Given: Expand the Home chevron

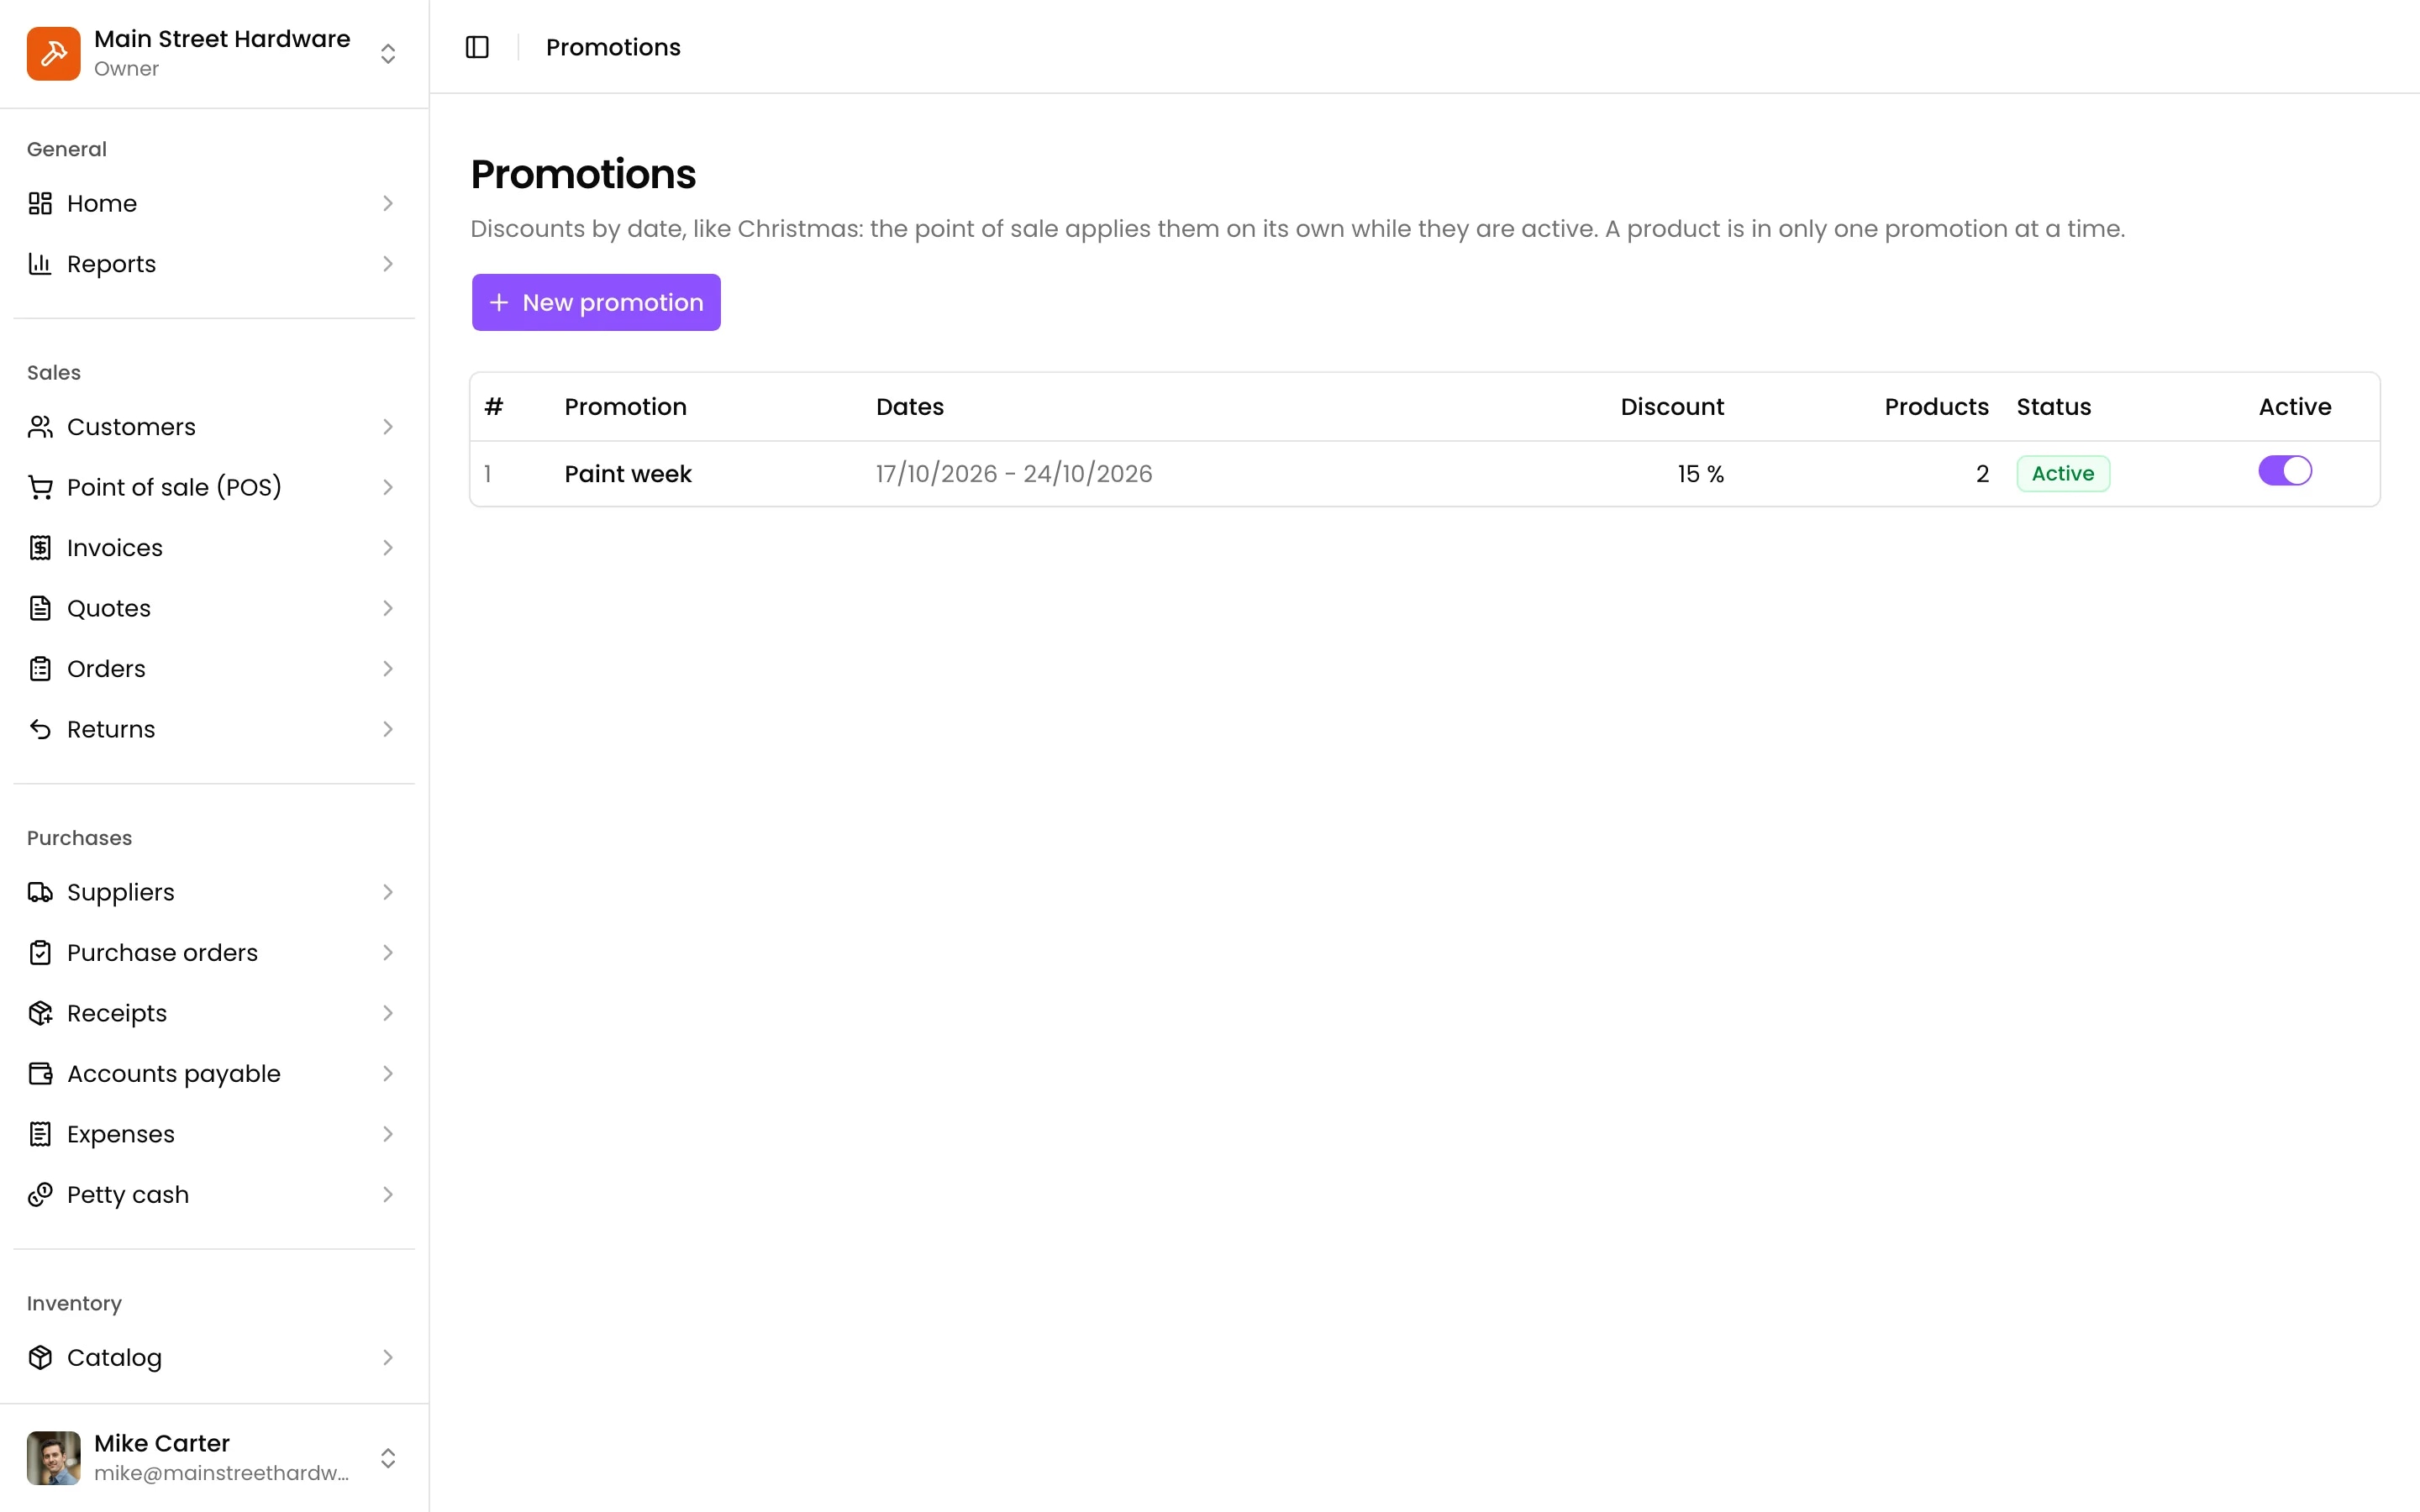Looking at the screenshot, I should 388,203.
